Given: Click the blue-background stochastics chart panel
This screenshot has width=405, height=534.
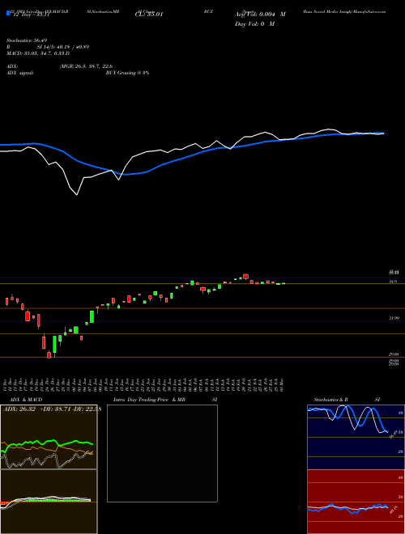Looking at the screenshot, I should point(356,437).
